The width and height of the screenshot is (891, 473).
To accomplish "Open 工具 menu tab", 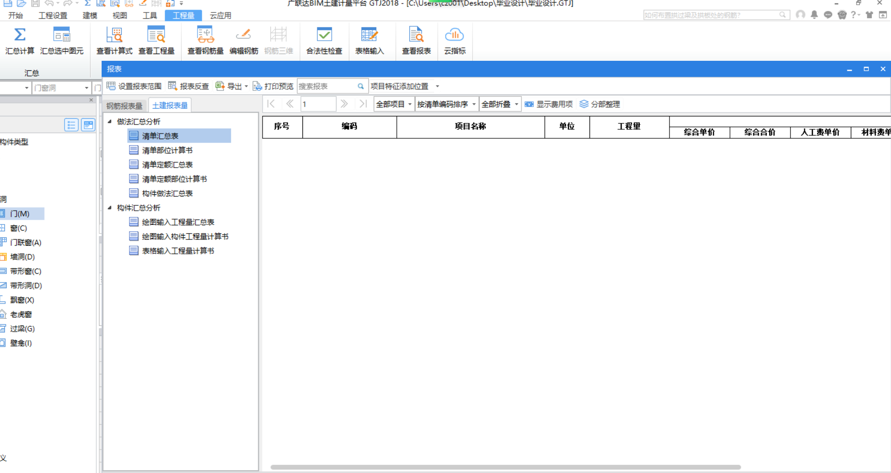I will coord(150,15).
